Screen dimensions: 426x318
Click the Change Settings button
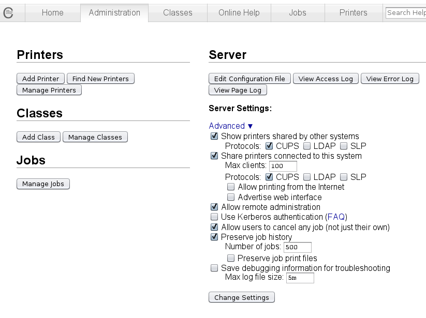[241, 297]
